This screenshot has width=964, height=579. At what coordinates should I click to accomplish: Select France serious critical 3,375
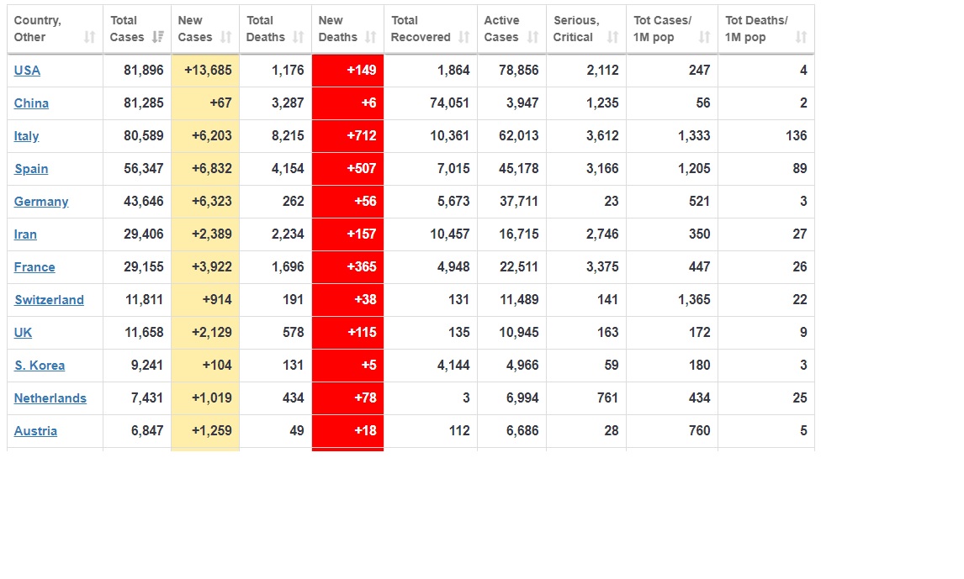pos(602,266)
